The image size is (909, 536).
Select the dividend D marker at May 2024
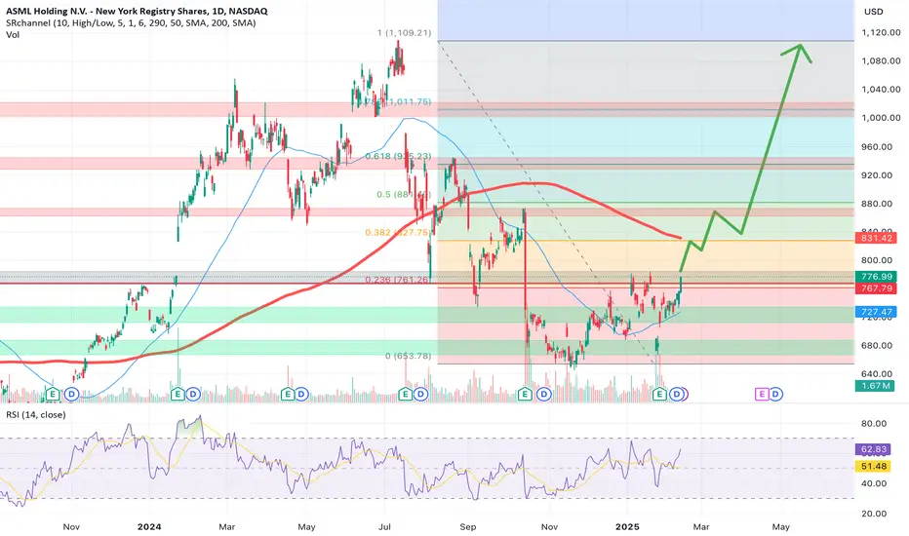tap(302, 395)
